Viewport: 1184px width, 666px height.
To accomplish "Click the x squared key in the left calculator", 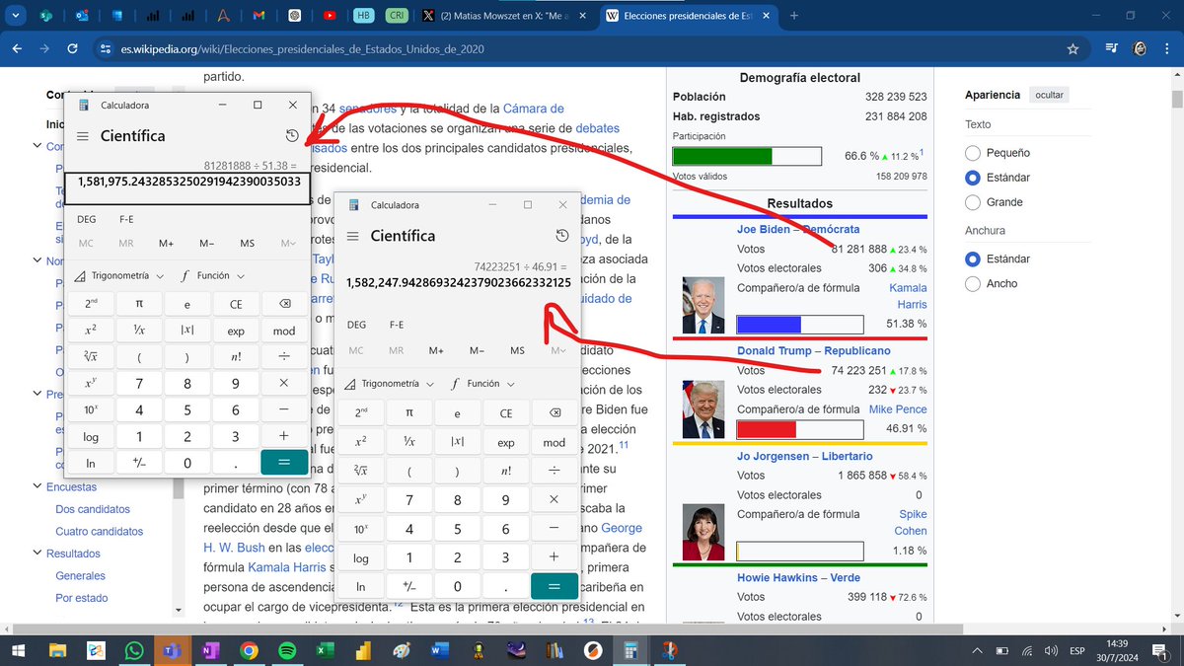I will tap(91, 332).
